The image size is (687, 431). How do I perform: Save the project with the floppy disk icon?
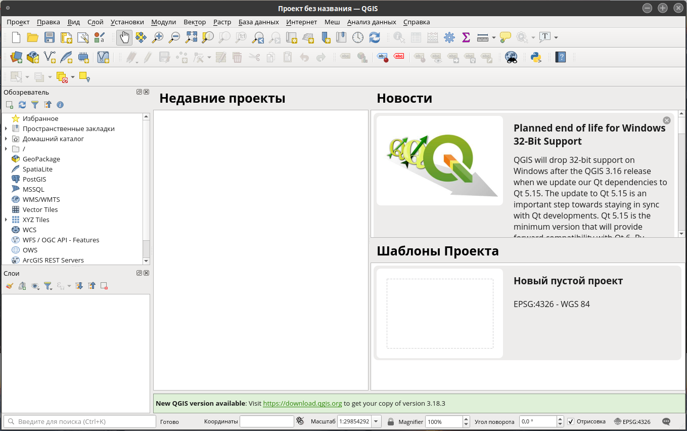(50, 37)
